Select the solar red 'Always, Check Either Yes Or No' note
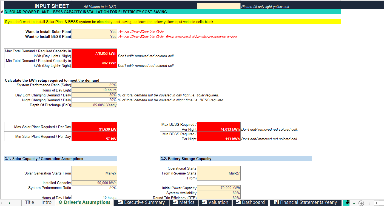This screenshot has width=384, height=206. (141, 32)
